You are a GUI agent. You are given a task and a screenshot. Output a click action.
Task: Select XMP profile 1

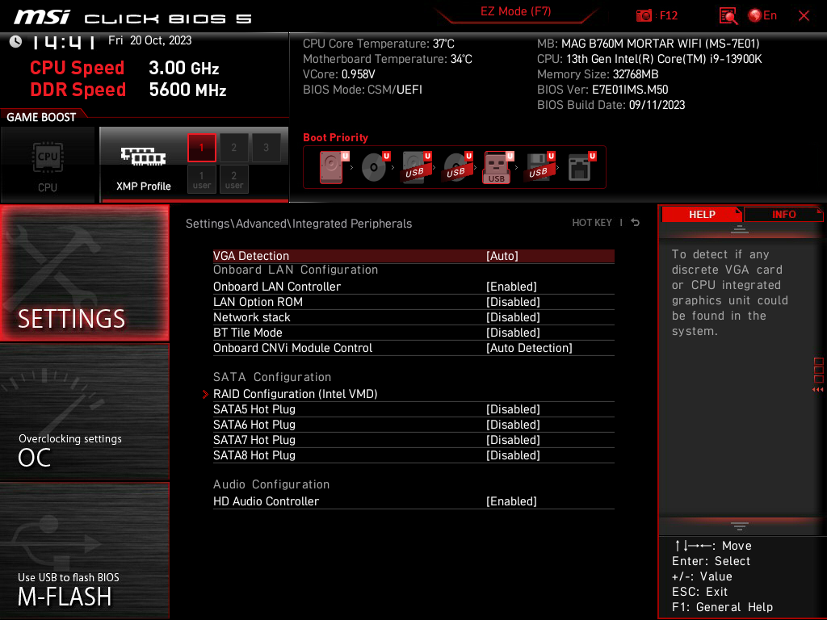201,148
